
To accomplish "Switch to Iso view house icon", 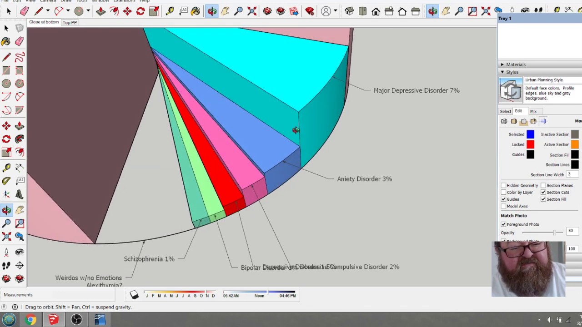I will (x=349, y=11).
